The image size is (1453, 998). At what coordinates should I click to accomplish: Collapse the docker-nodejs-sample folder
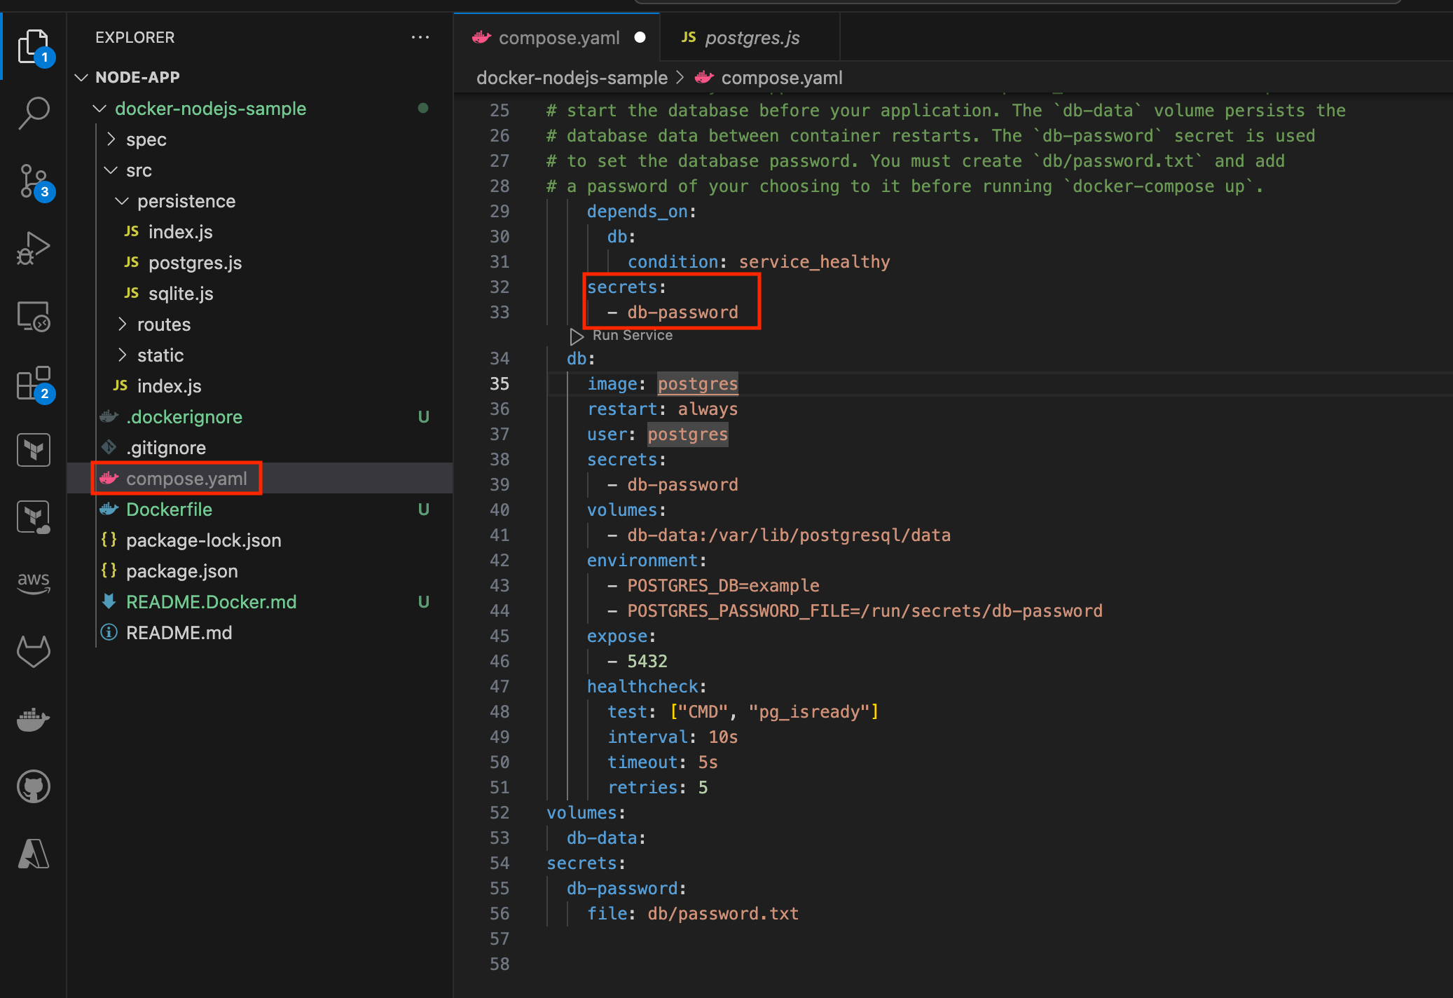pyautogui.click(x=99, y=109)
